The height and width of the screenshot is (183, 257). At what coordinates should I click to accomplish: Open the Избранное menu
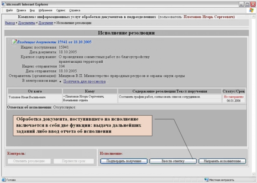[x=45, y=10]
